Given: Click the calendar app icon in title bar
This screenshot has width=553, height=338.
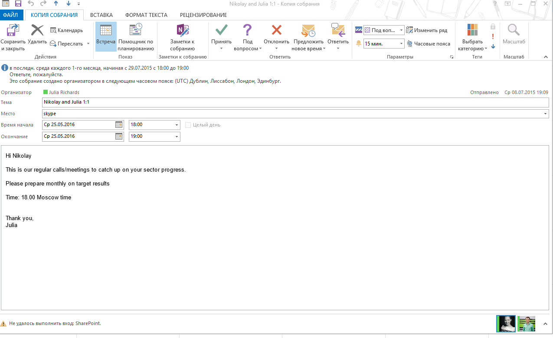Looking at the screenshot, I should (x=6, y=4).
